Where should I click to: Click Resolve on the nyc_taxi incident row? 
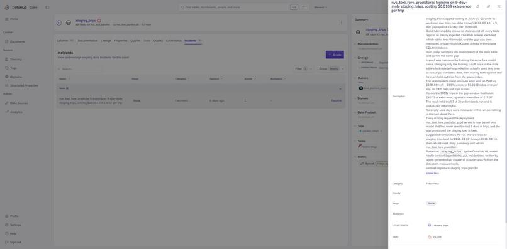coord(336,100)
